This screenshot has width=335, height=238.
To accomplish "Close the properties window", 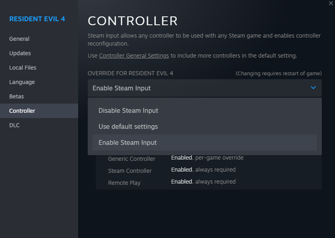I will [331, 3].
